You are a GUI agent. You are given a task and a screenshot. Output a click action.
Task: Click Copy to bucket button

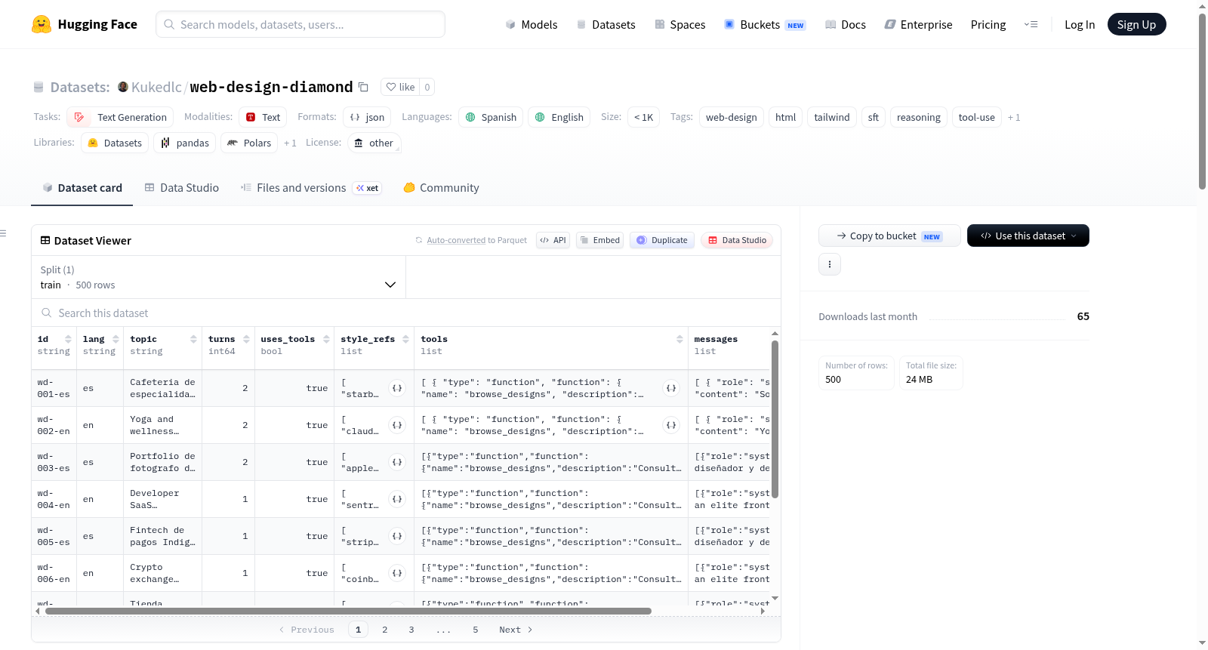point(889,236)
